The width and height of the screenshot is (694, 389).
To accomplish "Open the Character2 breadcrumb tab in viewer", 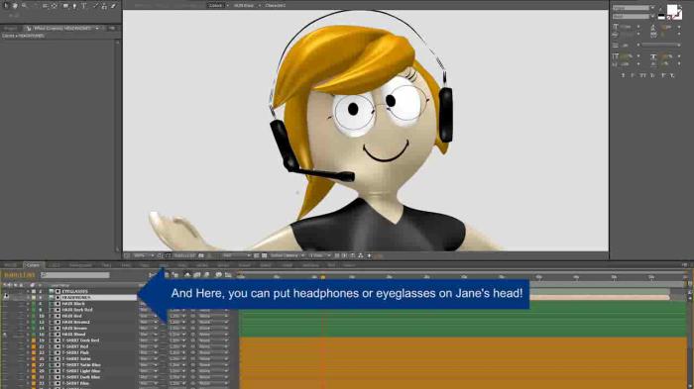I will point(276,5).
